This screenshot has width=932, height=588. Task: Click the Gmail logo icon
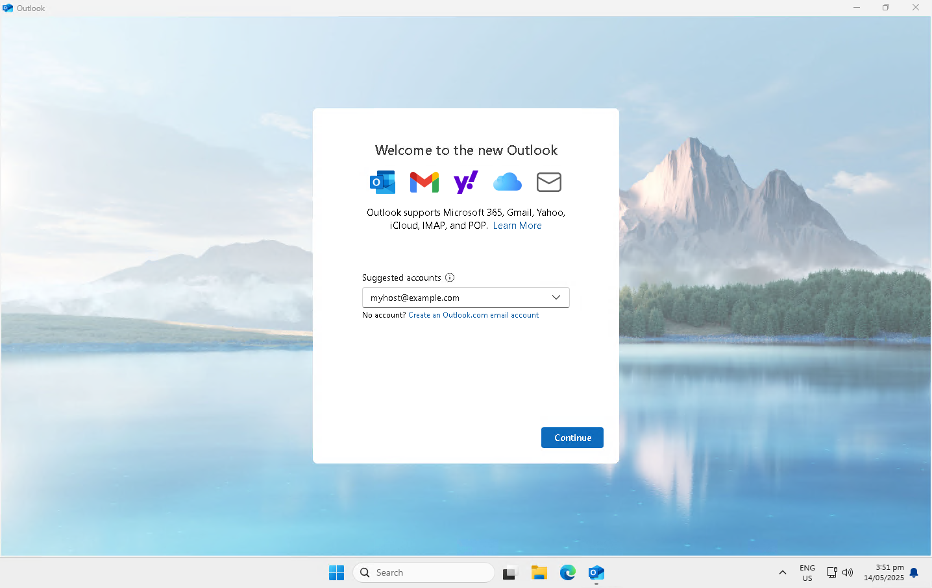click(x=424, y=182)
